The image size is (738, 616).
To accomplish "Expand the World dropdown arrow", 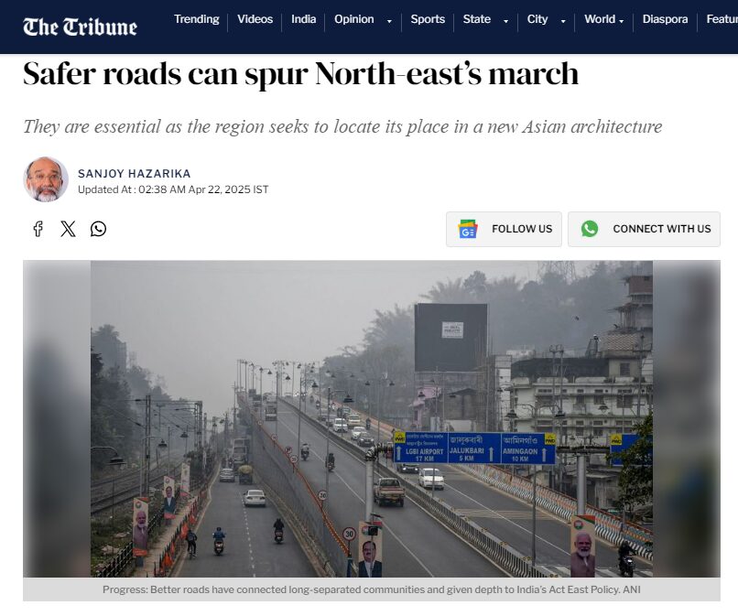I will [x=622, y=21].
